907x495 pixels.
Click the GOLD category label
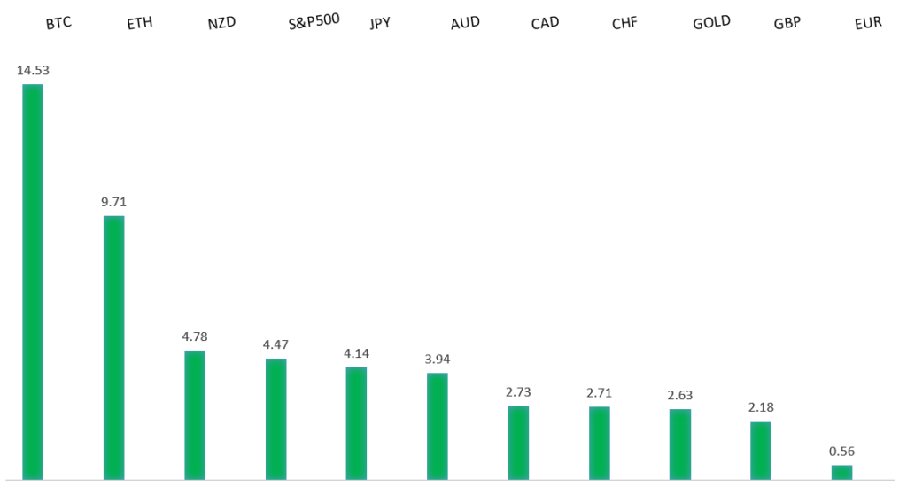tap(711, 23)
